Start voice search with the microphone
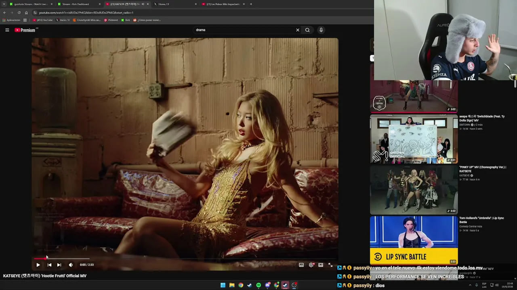The image size is (517, 290). click(x=321, y=30)
